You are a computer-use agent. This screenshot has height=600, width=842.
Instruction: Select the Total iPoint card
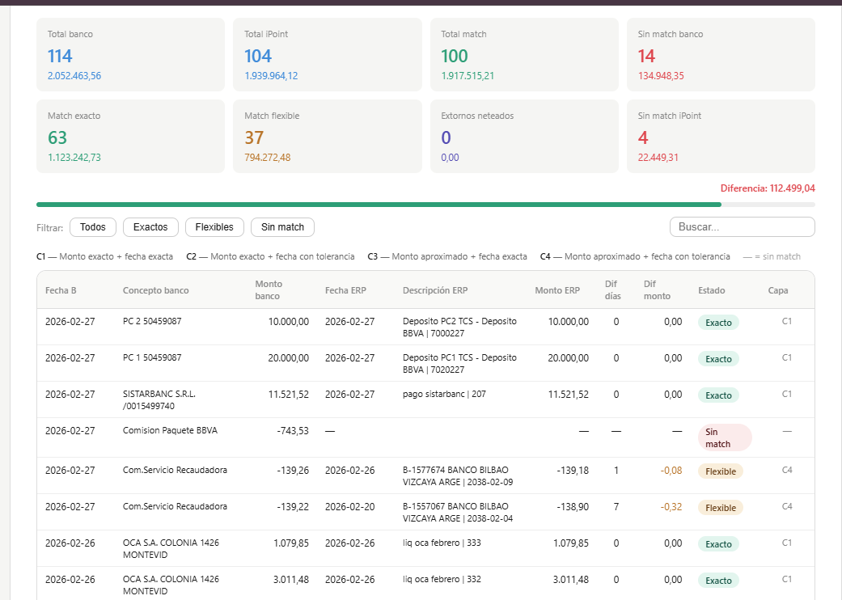327,55
